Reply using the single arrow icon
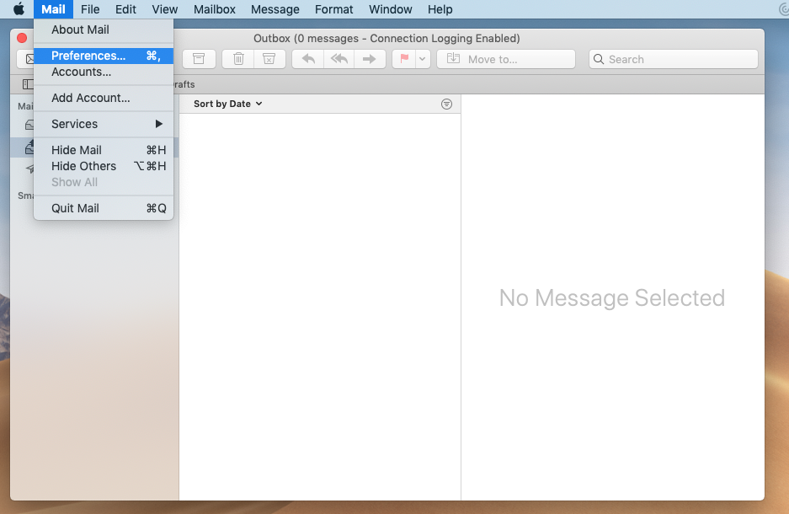The image size is (789, 514). pos(308,59)
